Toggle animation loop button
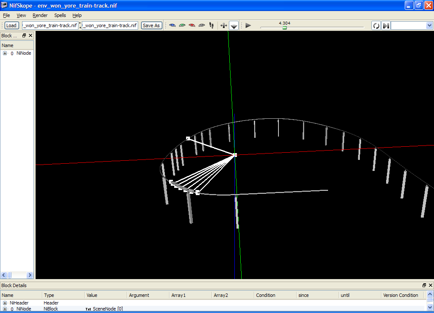The height and width of the screenshot is (313, 434). pyautogui.click(x=376, y=26)
